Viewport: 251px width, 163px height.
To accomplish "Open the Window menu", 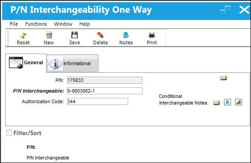I will [x=63, y=24].
